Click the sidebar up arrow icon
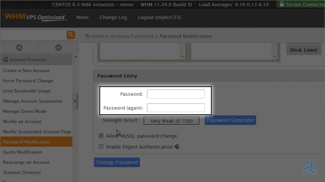 click(19, 48)
